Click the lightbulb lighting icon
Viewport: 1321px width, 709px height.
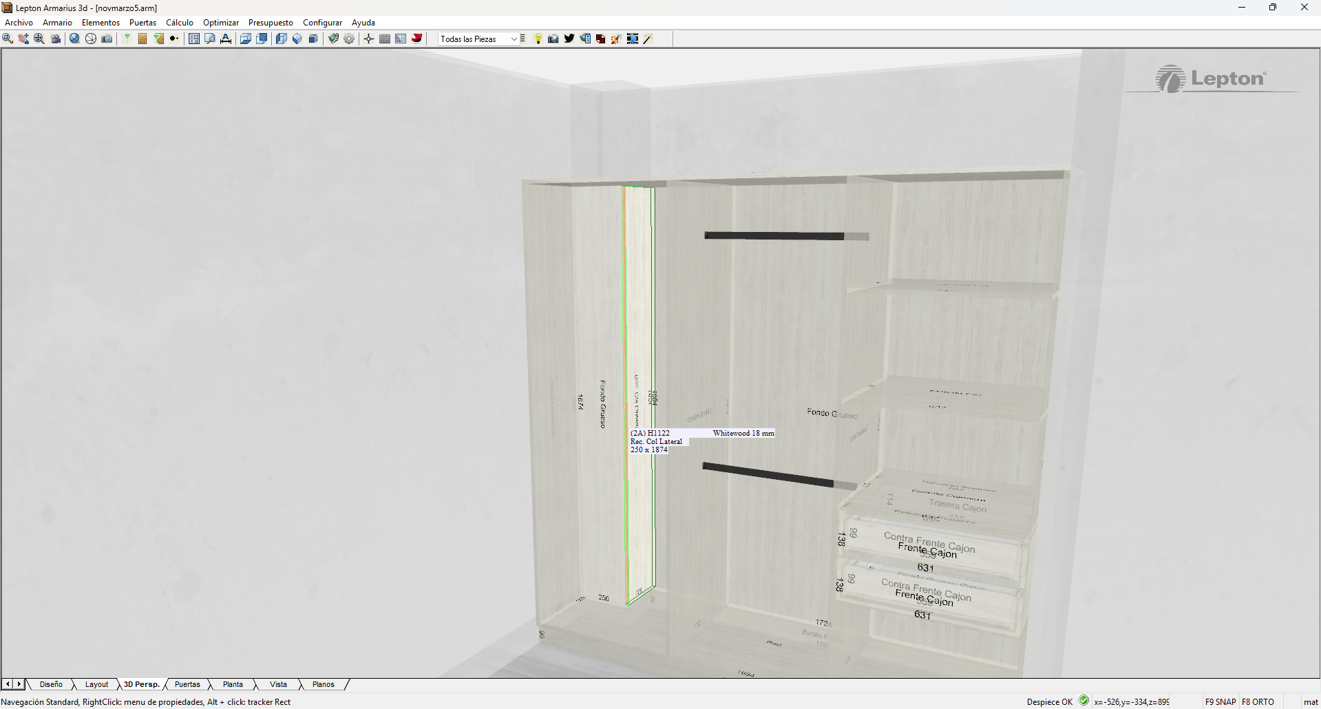pyautogui.click(x=538, y=39)
